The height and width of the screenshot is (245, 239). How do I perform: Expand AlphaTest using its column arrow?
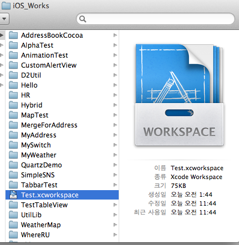pyautogui.click(x=115, y=45)
